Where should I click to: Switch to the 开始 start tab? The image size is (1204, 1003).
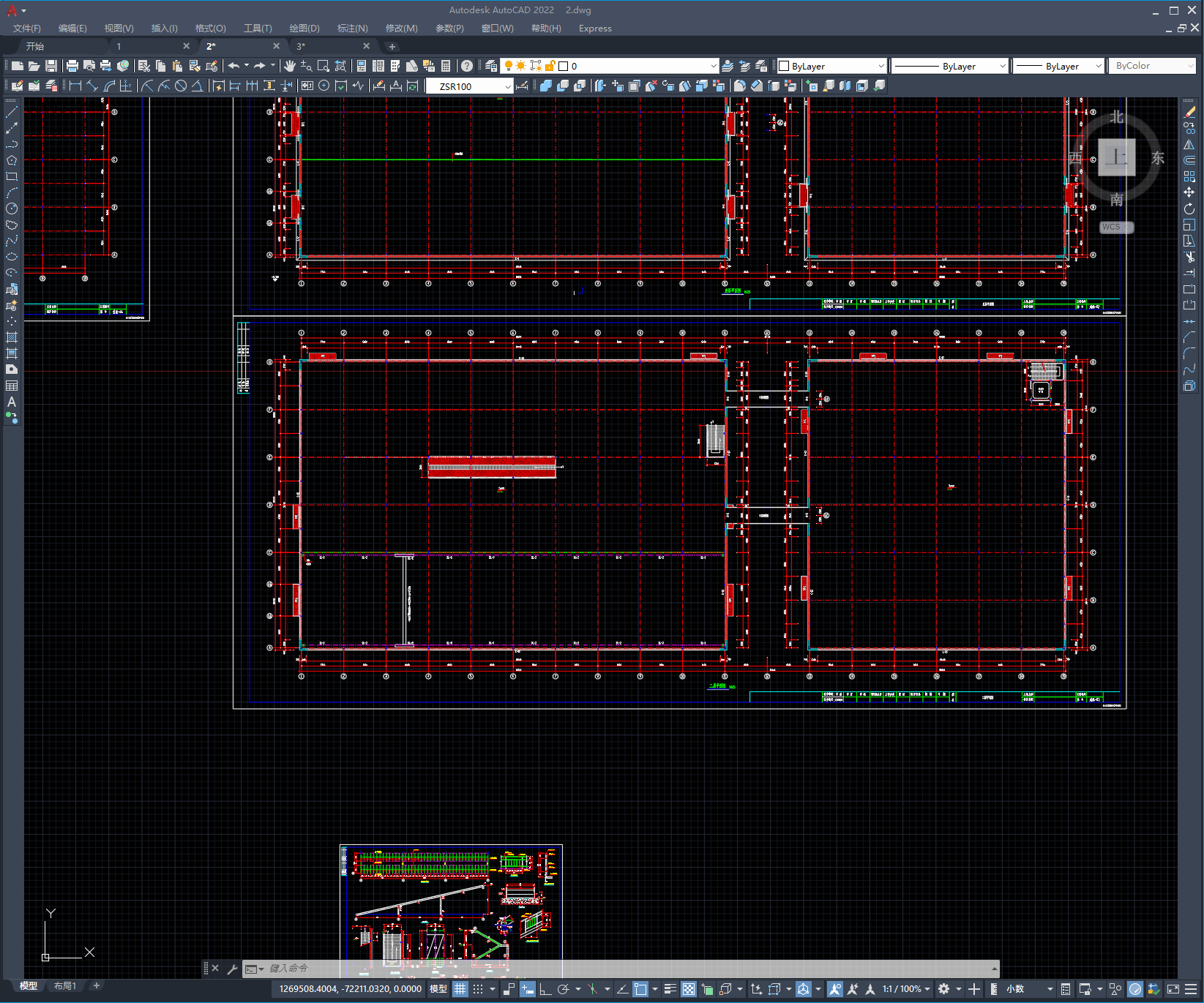pos(35,46)
